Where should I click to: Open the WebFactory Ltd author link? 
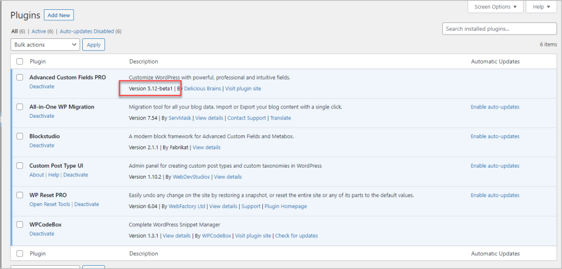[x=187, y=207]
